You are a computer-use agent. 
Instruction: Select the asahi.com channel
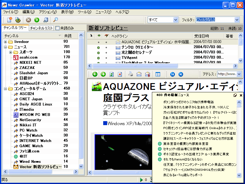click(x=28, y=57)
